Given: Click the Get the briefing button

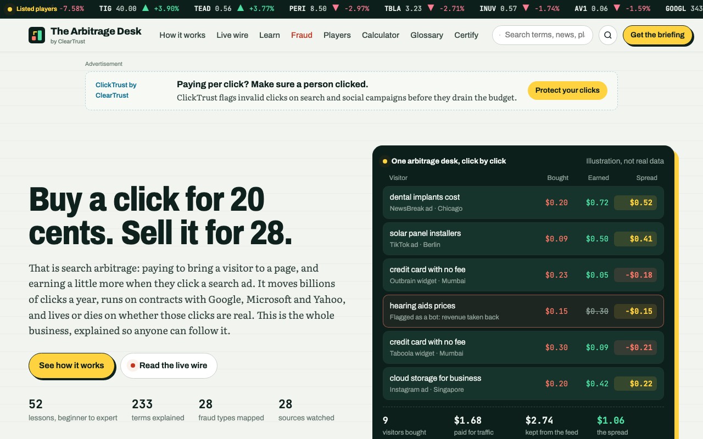Looking at the screenshot, I should pos(657,35).
